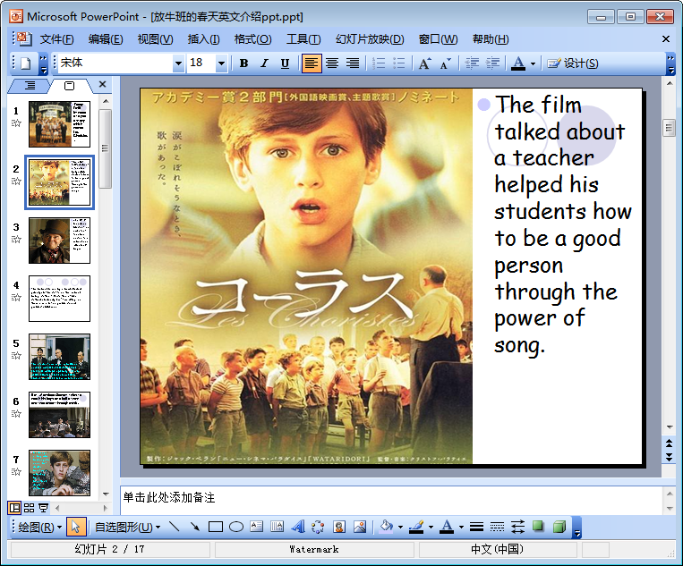Open the drawing toolbar font color dropdown arrow
The image size is (683, 566).
[x=461, y=527]
